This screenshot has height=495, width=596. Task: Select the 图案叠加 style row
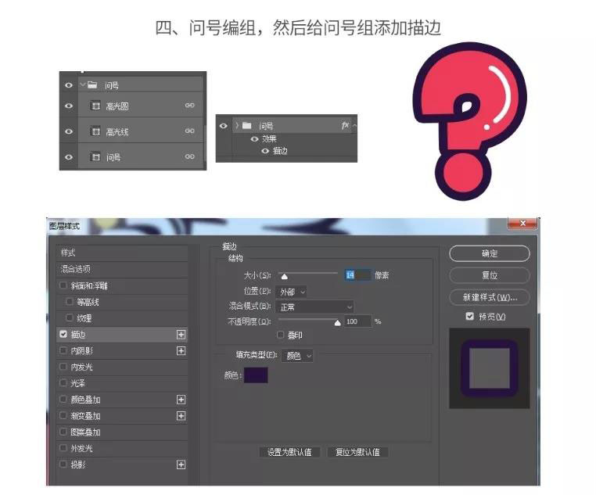[x=122, y=432]
